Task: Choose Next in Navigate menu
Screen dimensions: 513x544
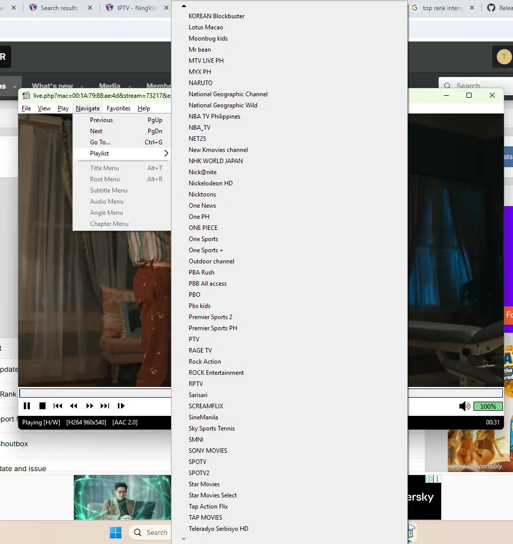Action: [x=122, y=131]
